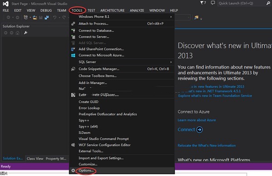
Task: Open the HELP menu
Action: pyautogui.click(x=174, y=10)
